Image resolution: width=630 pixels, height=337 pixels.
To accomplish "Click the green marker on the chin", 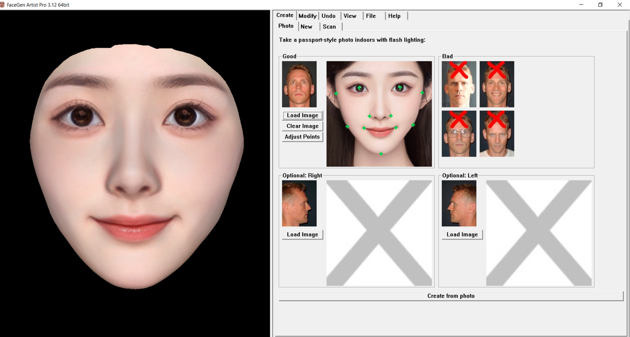I will 381,154.
